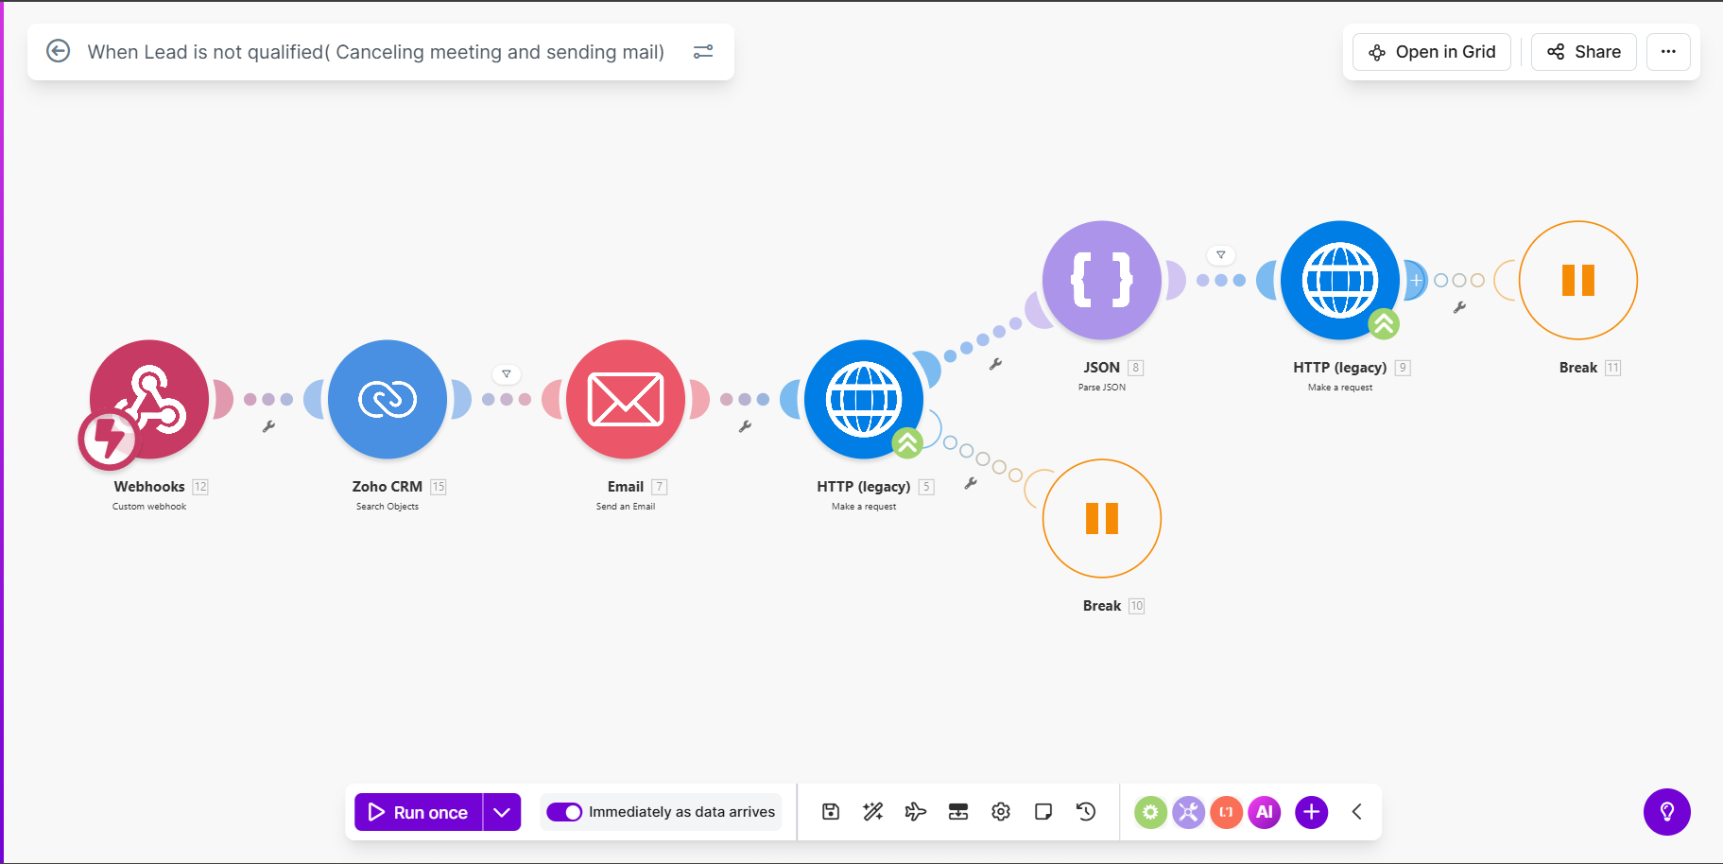The width and height of the screenshot is (1723, 864).
Task: Click the auto-align magic wand icon
Action: coord(873,812)
